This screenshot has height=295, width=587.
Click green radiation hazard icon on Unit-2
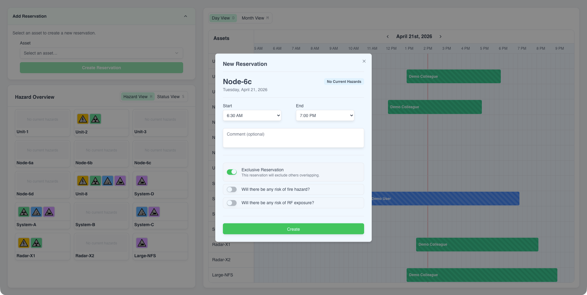95,119
